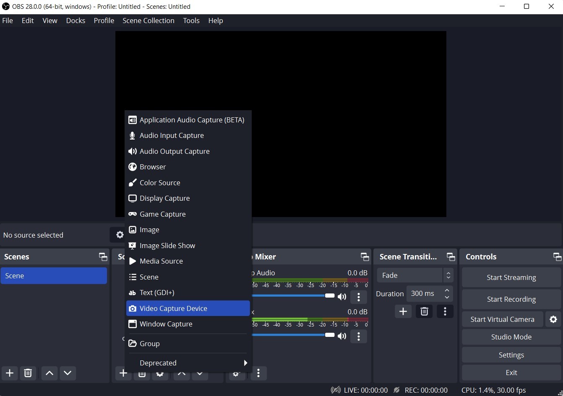This screenshot has width=563, height=396.
Task: Mute Desktop Audio with speaker icon
Action: (x=342, y=297)
